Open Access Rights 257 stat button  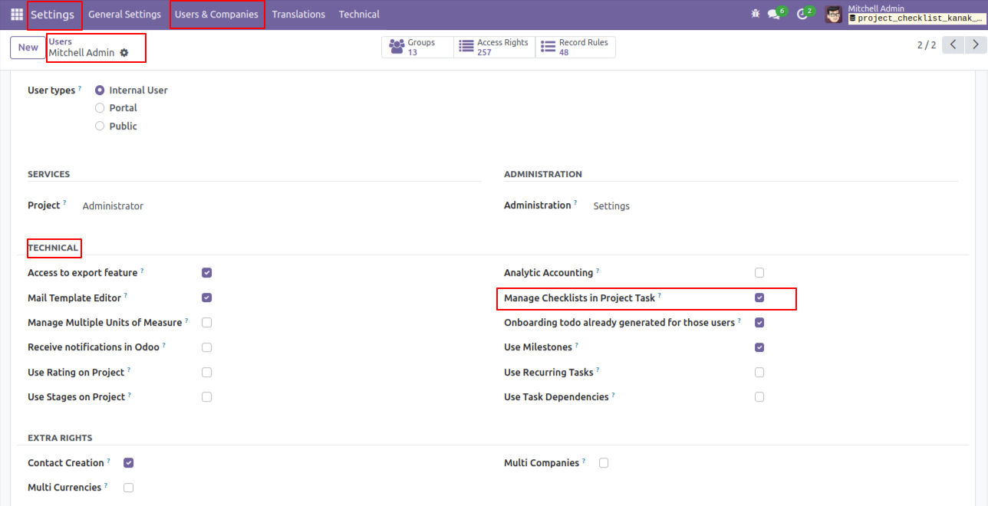494,48
